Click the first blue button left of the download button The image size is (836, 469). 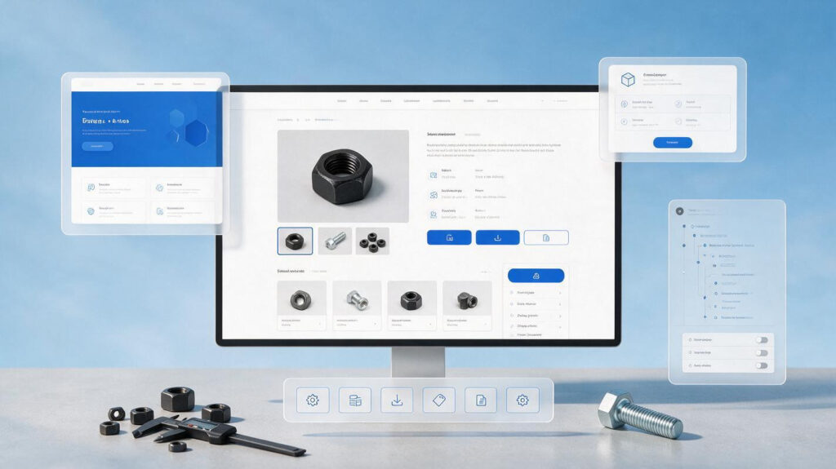[449, 237]
